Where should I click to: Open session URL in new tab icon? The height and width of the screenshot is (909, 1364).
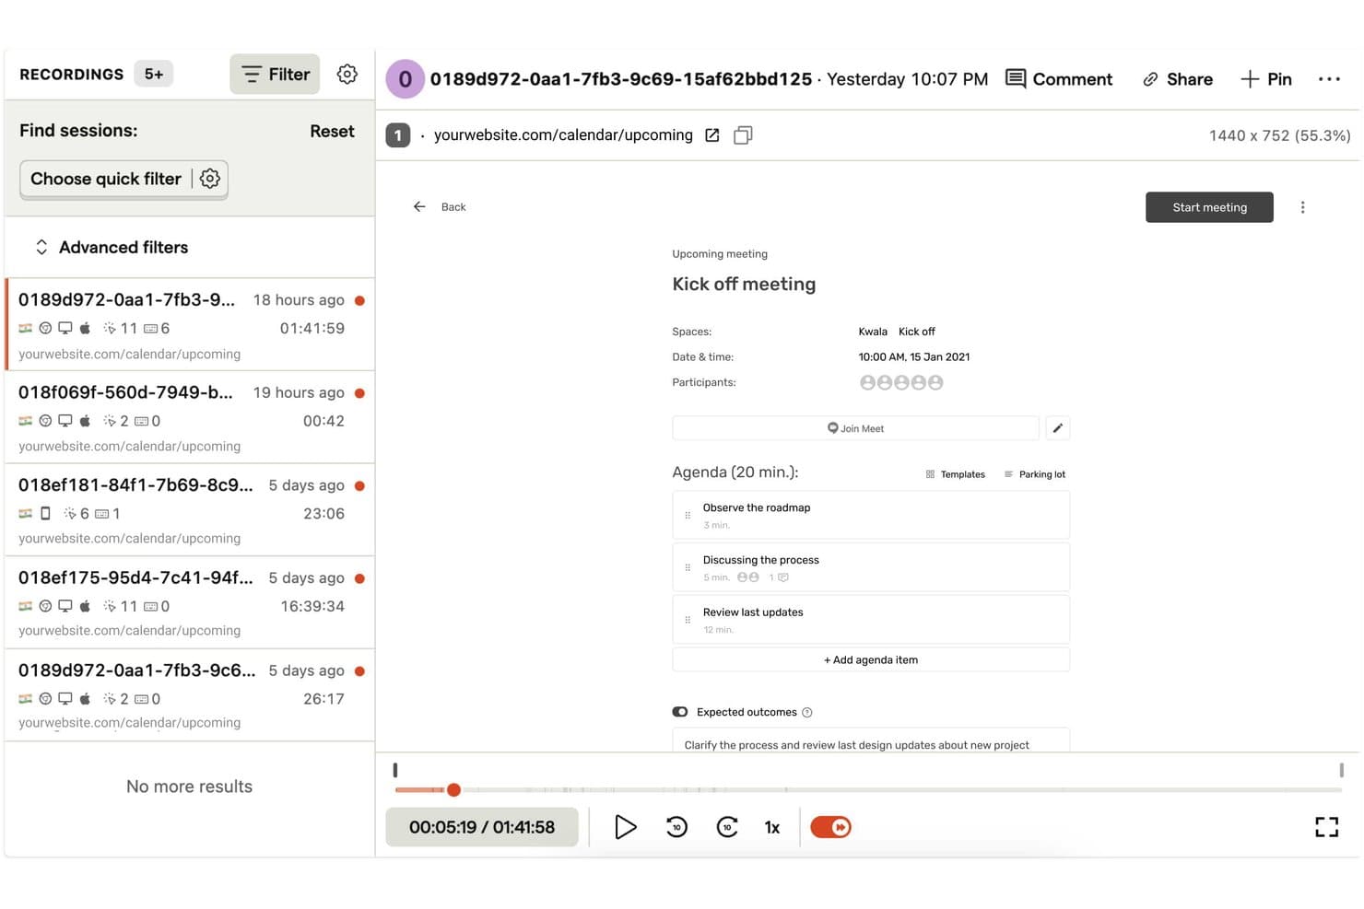point(712,135)
